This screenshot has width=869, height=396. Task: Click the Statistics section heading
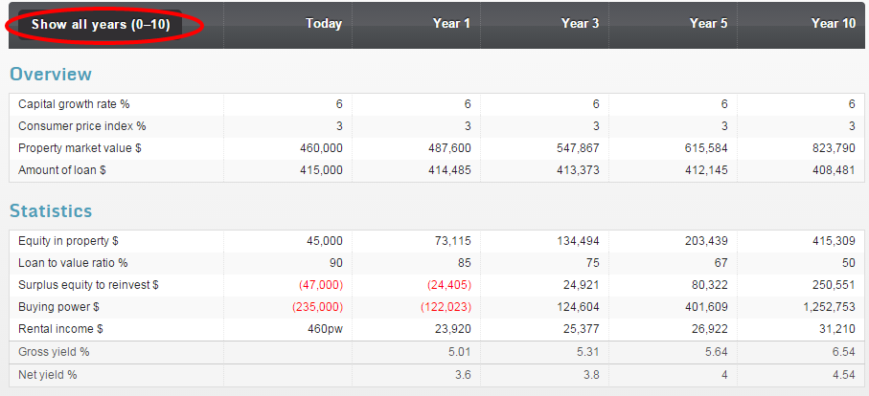[x=51, y=210]
